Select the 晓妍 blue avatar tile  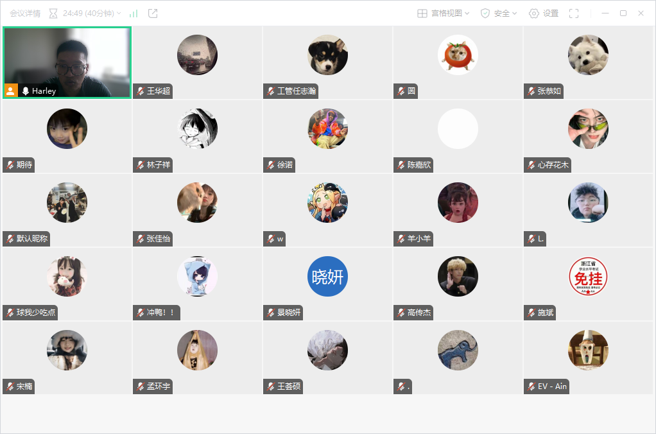[x=327, y=276]
